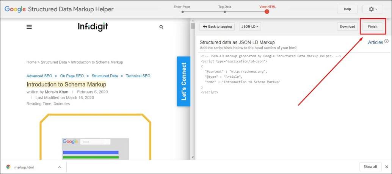Image resolution: width=392 pixels, height=174 pixels.
Task: Click the Infidigit logo
Action: 93,27
